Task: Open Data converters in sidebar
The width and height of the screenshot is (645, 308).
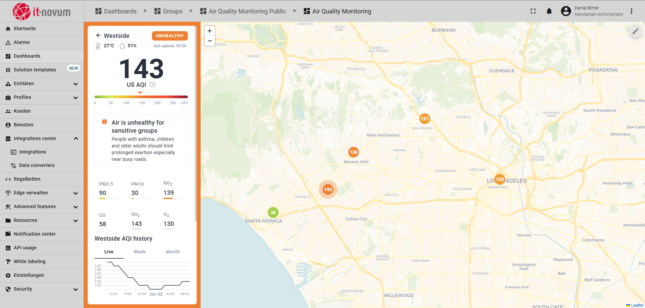Action: (37, 165)
